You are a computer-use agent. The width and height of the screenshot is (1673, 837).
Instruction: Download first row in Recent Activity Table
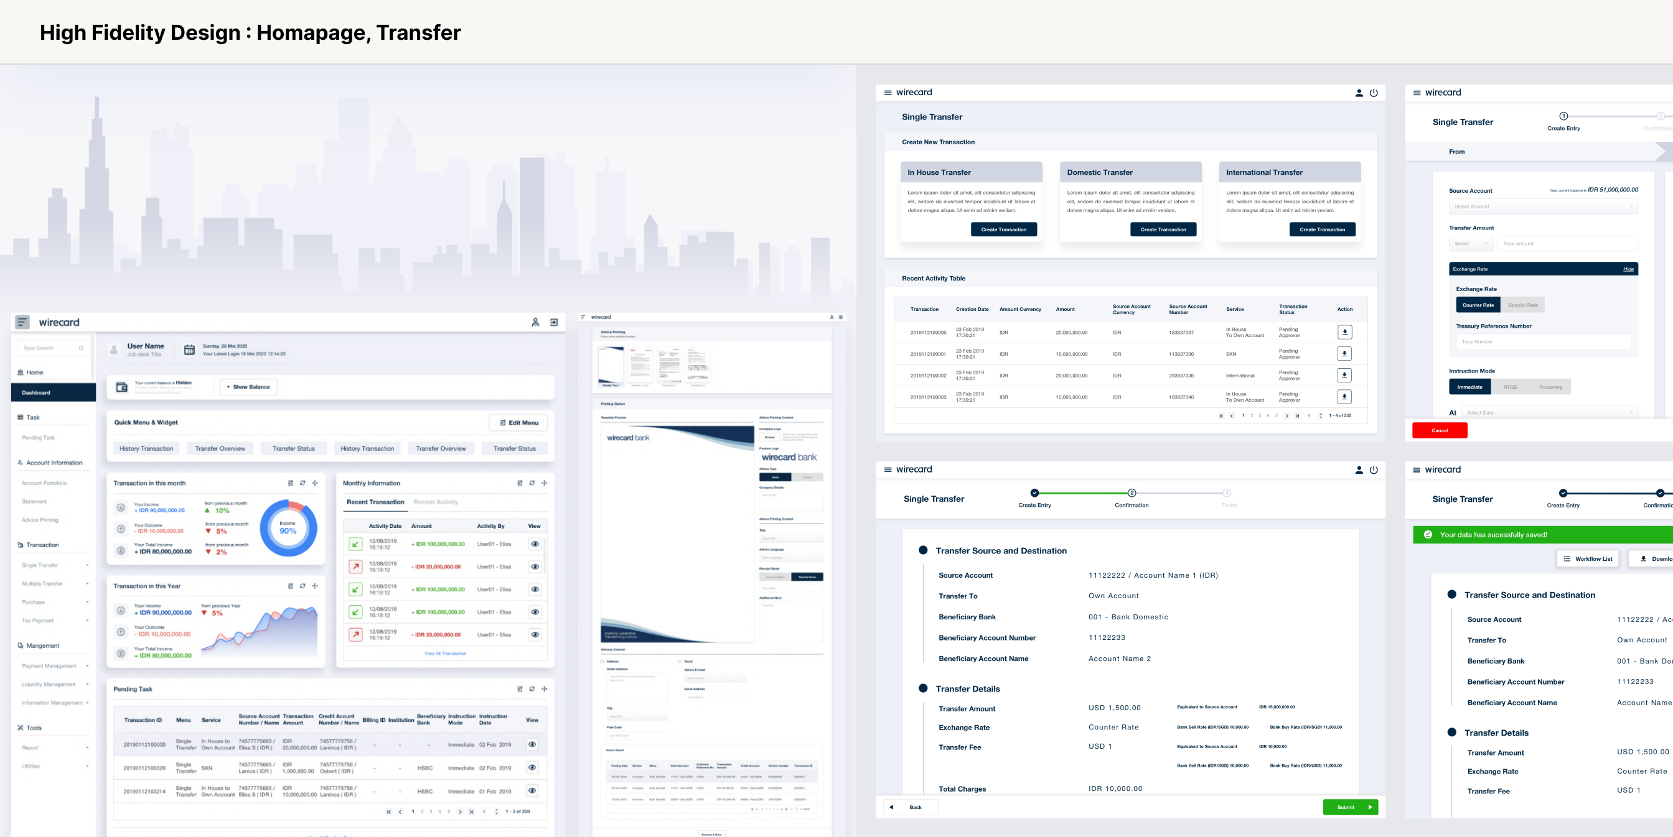(x=1344, y=332)
